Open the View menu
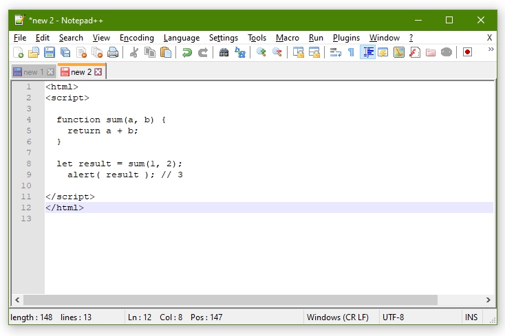The width and height of the screenshot is (505, 336). point(101,38)
